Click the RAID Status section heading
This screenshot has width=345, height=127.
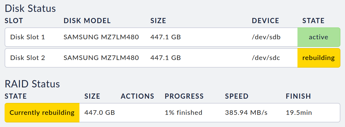(32, 84)
